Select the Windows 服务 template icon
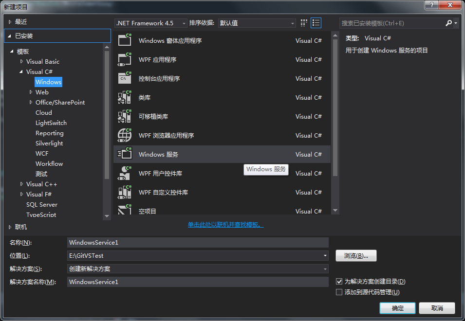The image size is (465, 321). point(125,154)
